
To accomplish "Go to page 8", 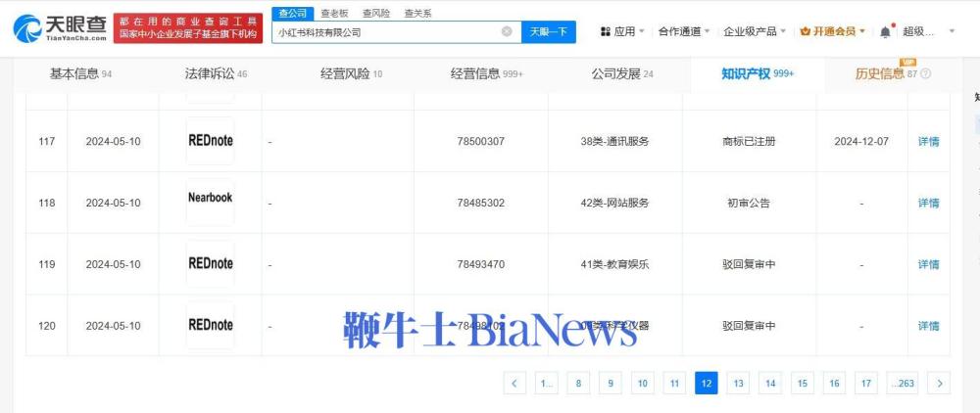I will 578,383.
